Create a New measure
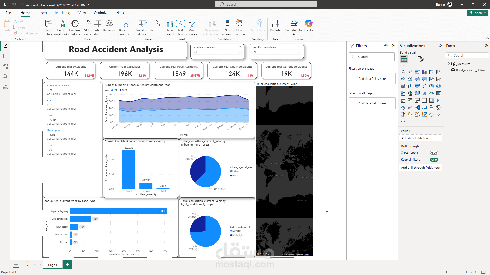The height and width of the screenshot is (275, 490). [228, 28]
